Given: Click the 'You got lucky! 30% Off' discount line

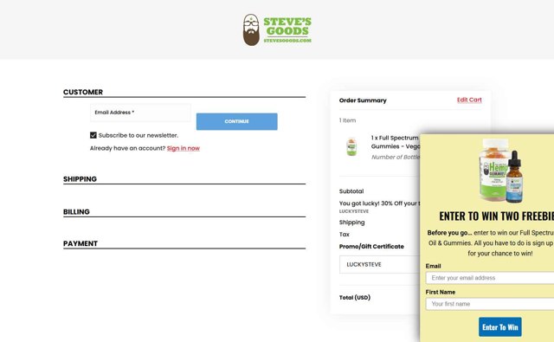Looking at the screenshot, I should click(379, 203).
